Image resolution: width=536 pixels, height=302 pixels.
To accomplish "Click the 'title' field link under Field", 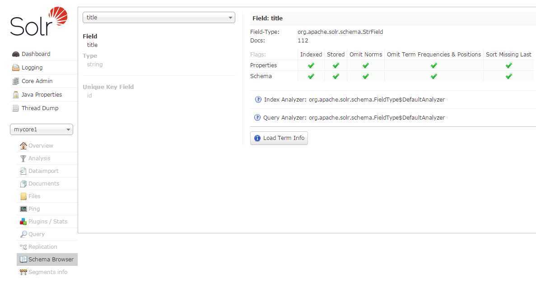I will coord(92,45).
